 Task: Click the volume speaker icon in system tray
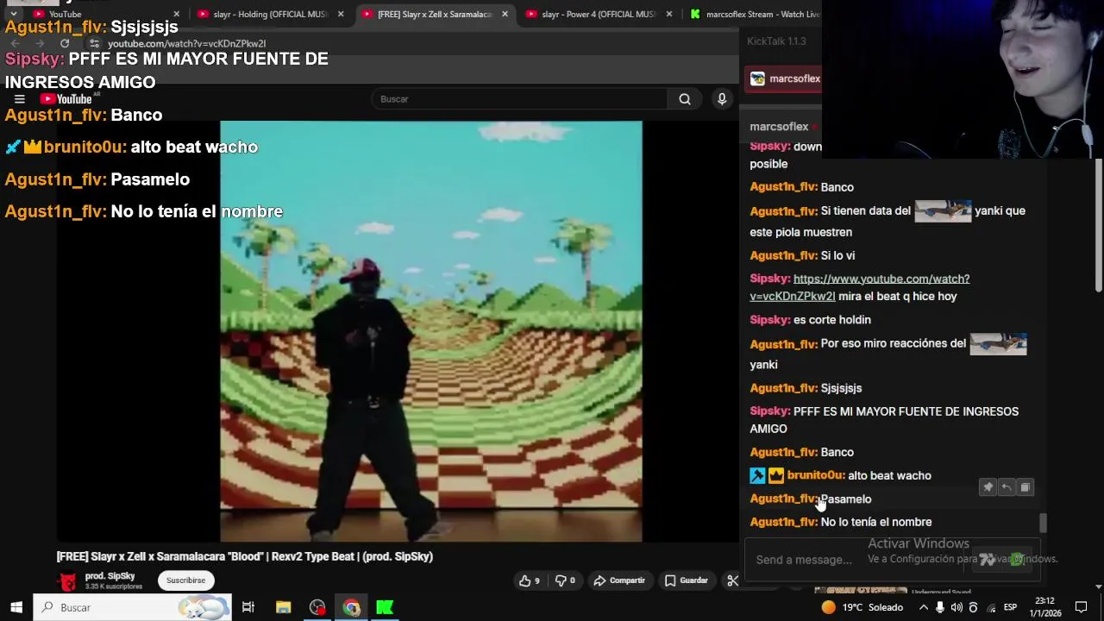957,607
